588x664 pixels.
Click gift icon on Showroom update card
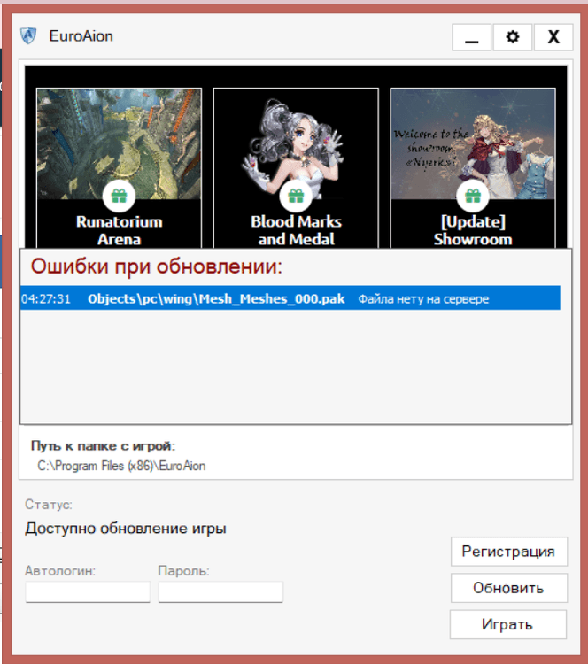point(473,196)
